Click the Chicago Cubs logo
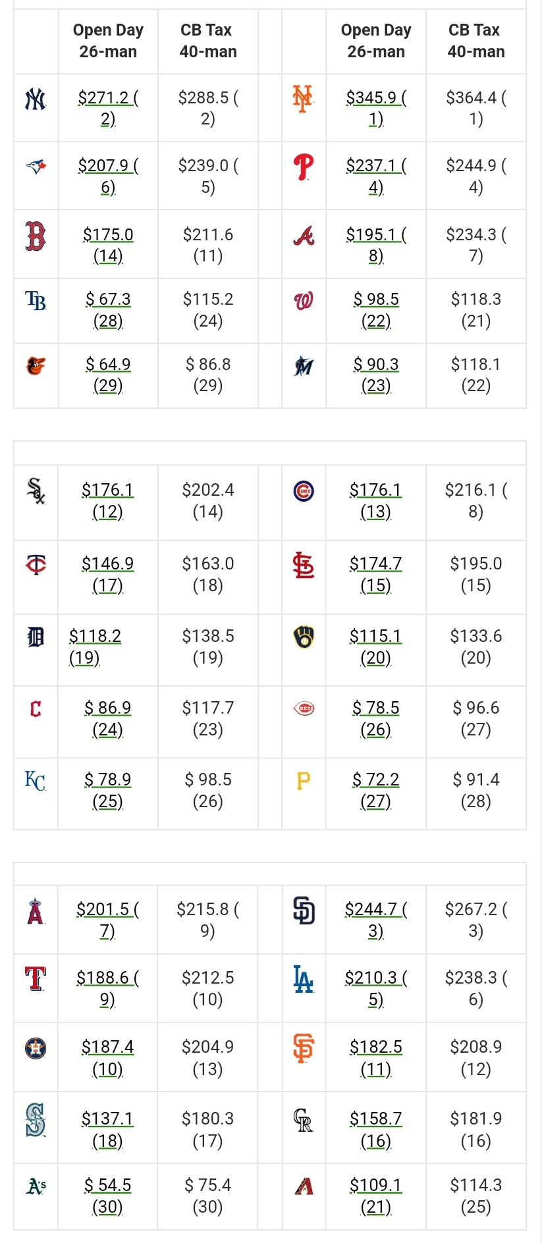Image resolution: width=542 pixels, height=1243 pixels. pos(304,491)
